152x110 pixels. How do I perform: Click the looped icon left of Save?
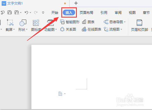[x=3, y=12]
